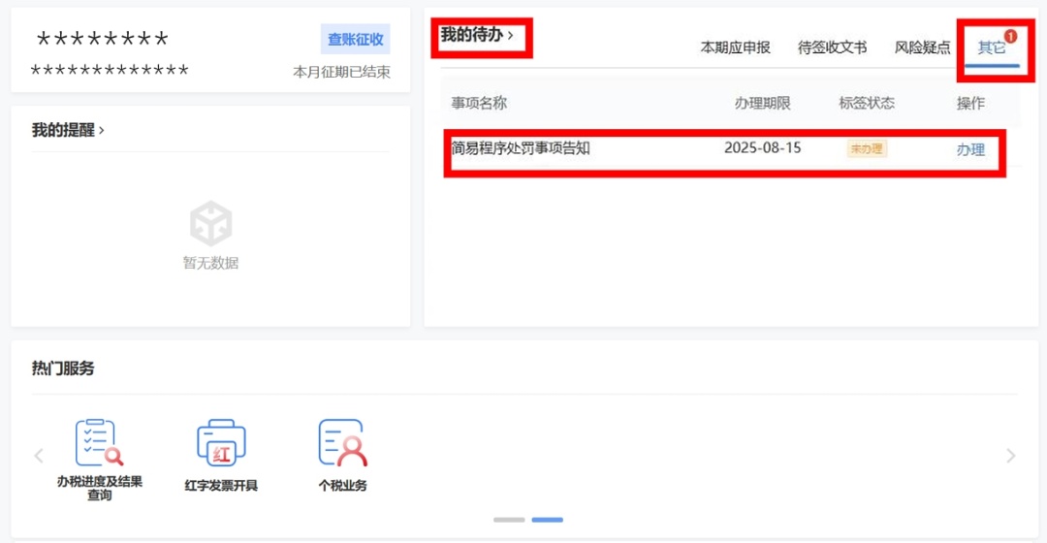Switch to the 待签收文书 tab

[832, 48]
